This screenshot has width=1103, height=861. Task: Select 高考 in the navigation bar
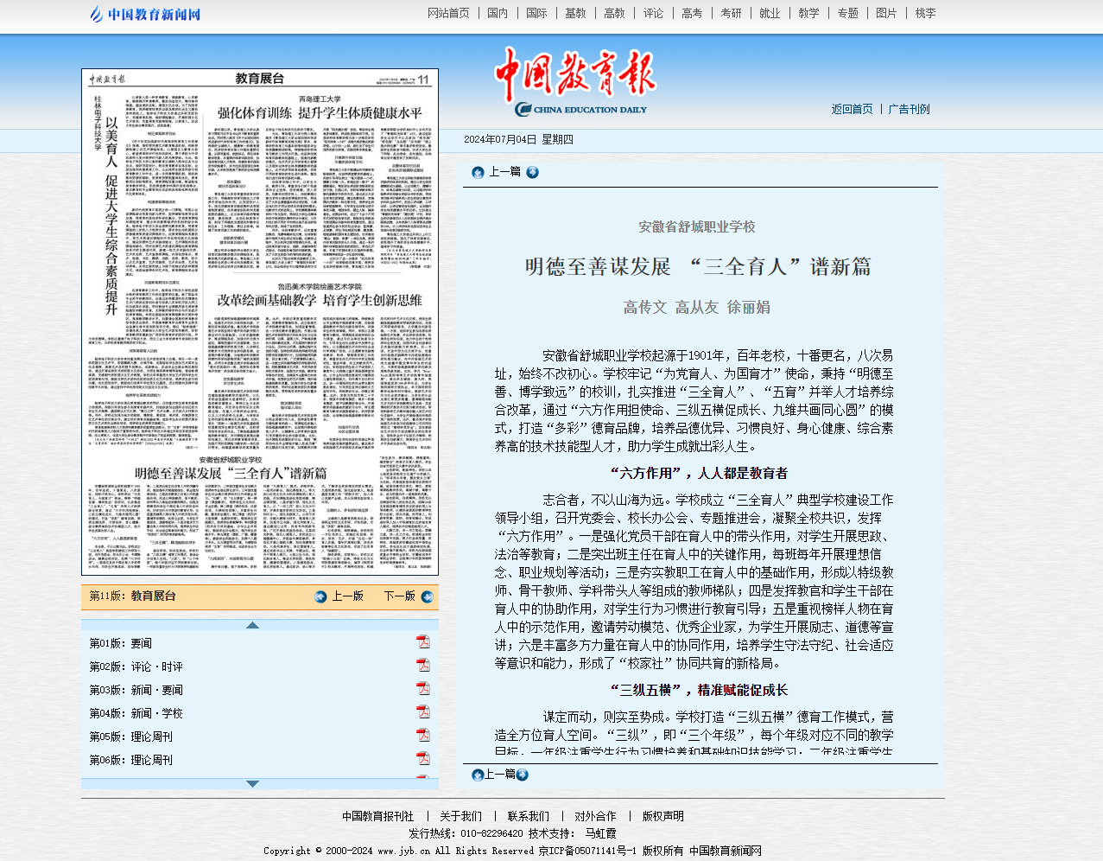pyautogui.click(x=692, y=13)
